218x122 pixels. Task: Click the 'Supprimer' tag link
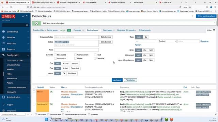204,41
